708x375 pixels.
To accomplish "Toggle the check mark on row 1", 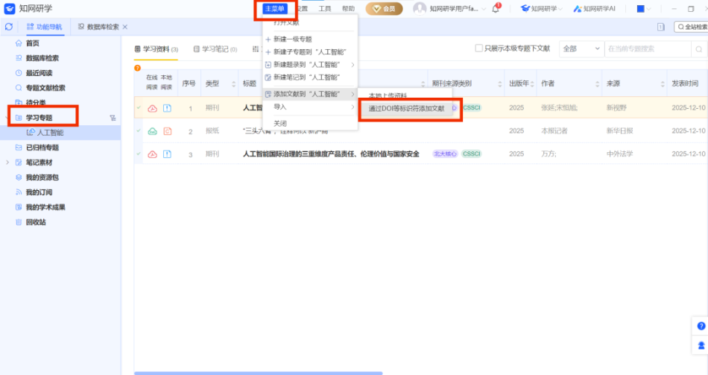I will (x=139, y=108).
